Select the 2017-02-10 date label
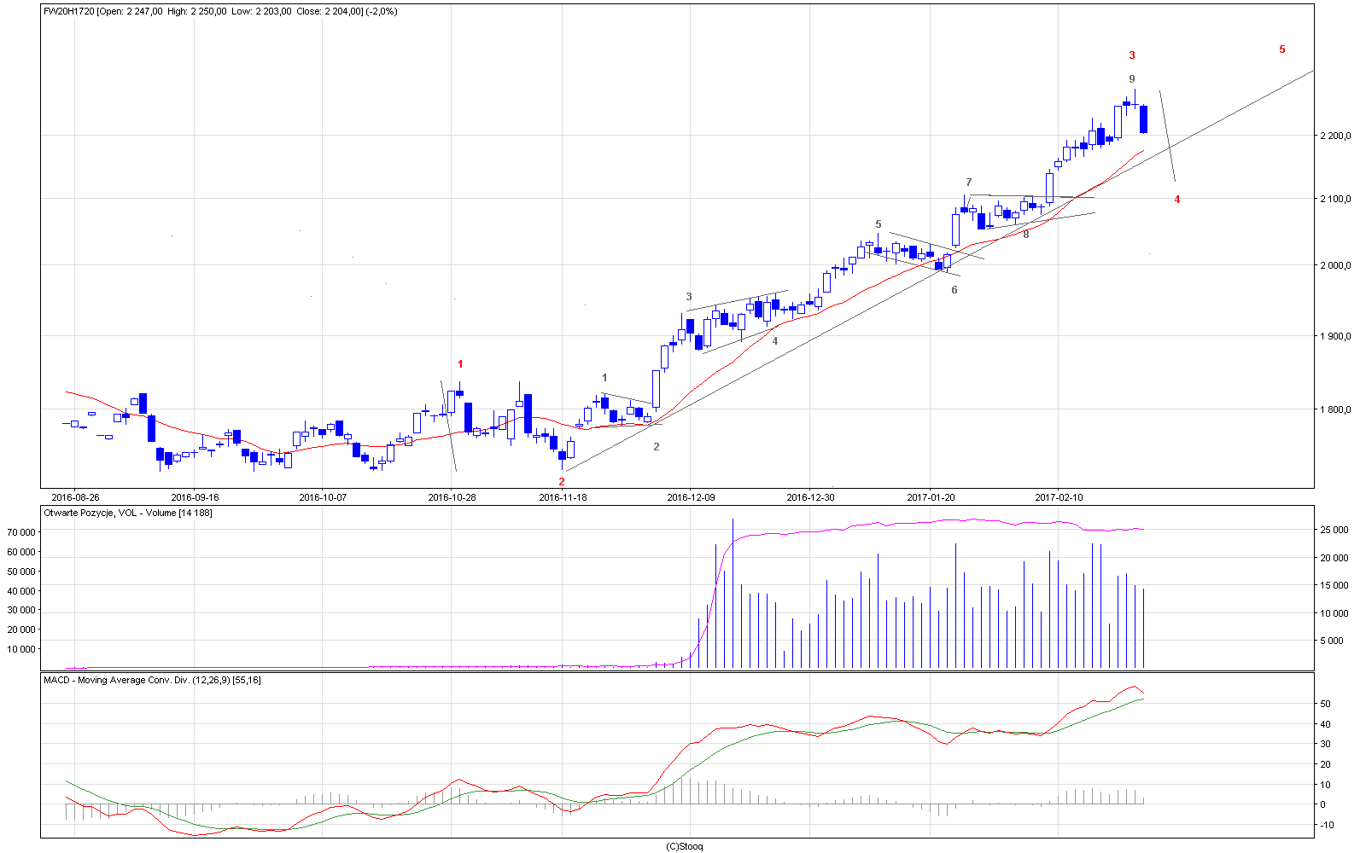1366x853 pixels. tap(1059, 496)
